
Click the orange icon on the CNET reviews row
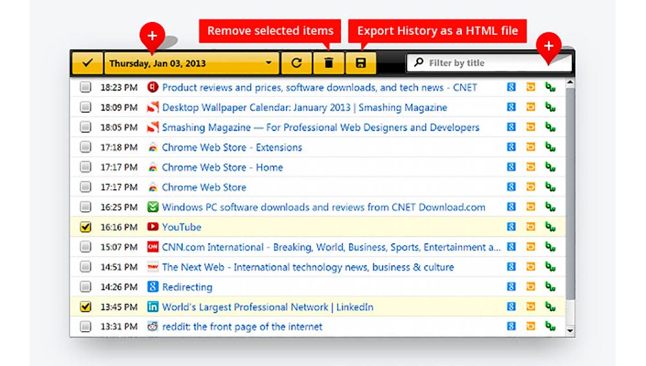click(x=530, y=87)
